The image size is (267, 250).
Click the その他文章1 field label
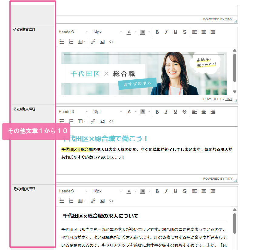coord(24,30)
